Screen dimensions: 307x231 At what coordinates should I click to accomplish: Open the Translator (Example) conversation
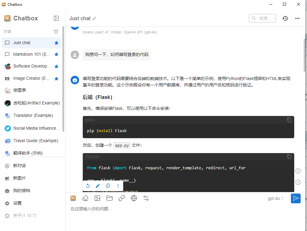tap(32, 115)
